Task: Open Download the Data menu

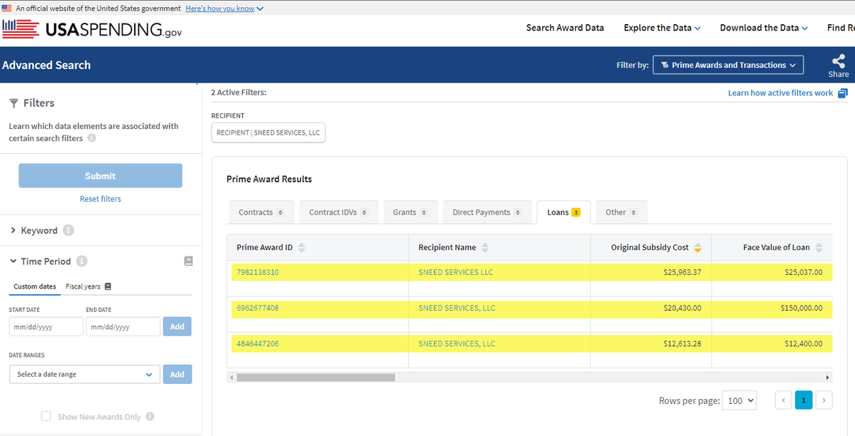Action: point(764,28)
